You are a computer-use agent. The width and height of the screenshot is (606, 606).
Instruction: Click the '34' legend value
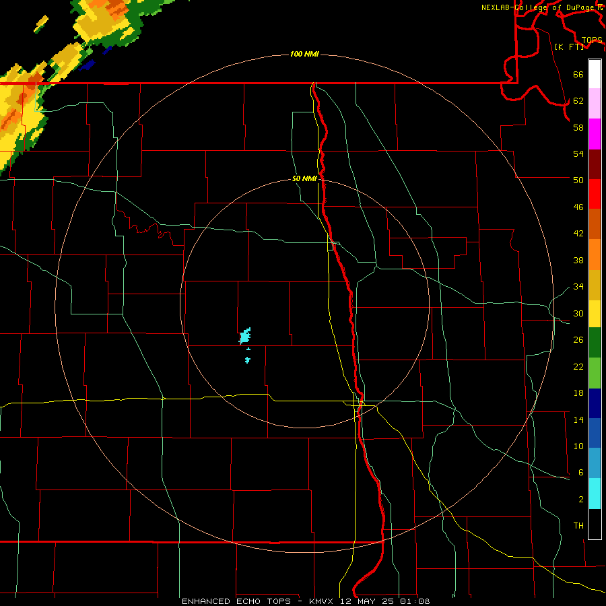pos(578,287)
